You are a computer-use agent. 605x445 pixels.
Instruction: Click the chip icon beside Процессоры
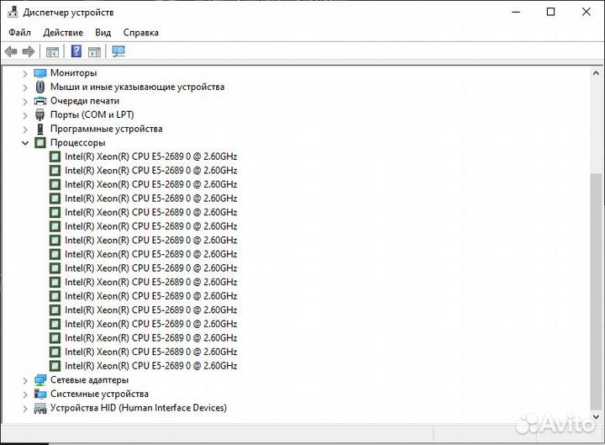coord(40,142)
